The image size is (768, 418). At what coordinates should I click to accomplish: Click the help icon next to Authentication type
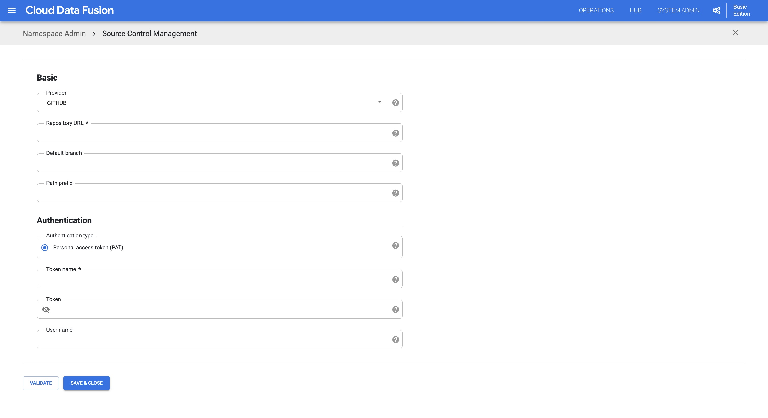(x=395, y=246)
